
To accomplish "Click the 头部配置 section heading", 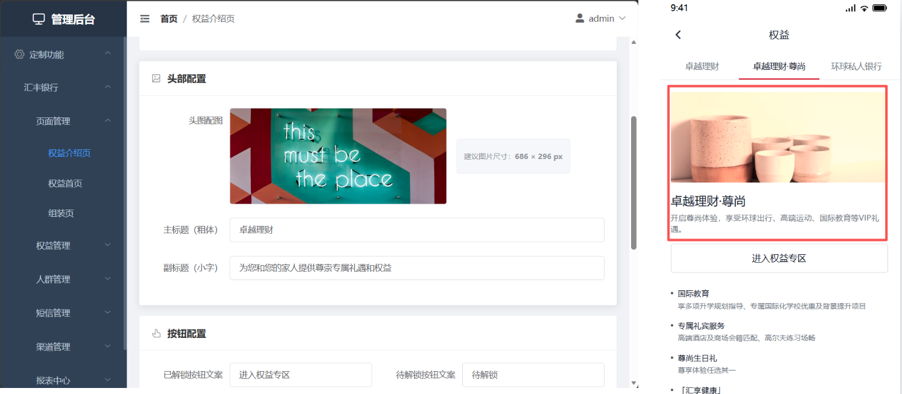I will tap(186, 78).
